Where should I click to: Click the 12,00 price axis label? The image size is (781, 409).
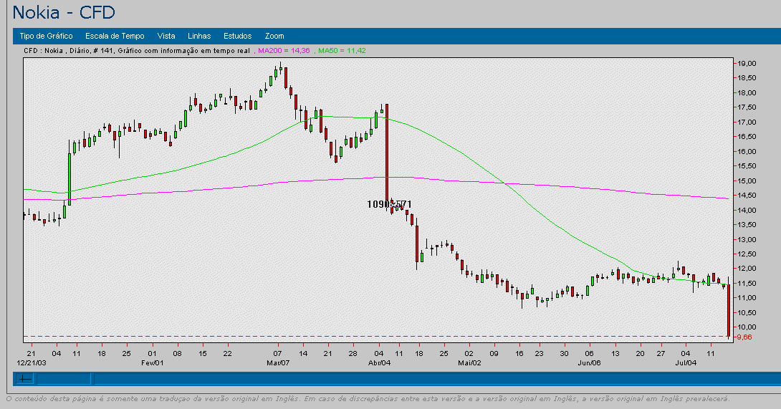pyautogui.click(x=747, y=269)
